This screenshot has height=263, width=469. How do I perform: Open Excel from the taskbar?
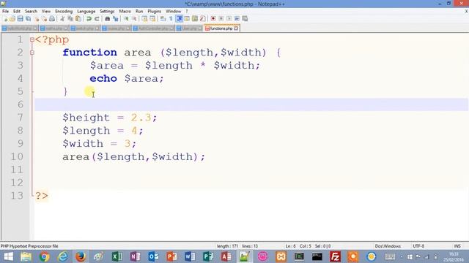click(117, 256)
